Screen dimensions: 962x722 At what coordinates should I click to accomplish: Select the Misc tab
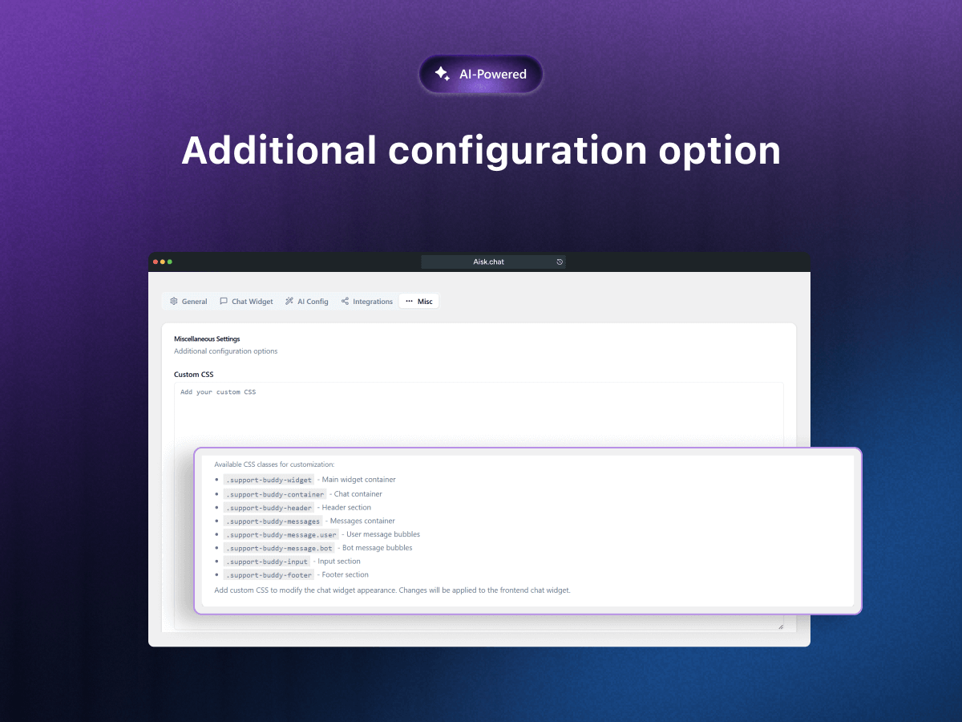[418, 302]
